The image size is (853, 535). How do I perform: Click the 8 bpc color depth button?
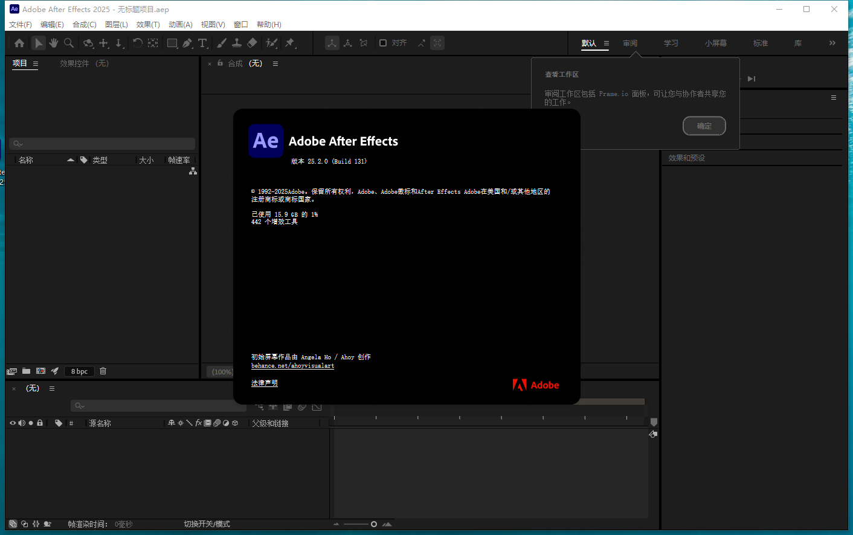coord(79,371)
